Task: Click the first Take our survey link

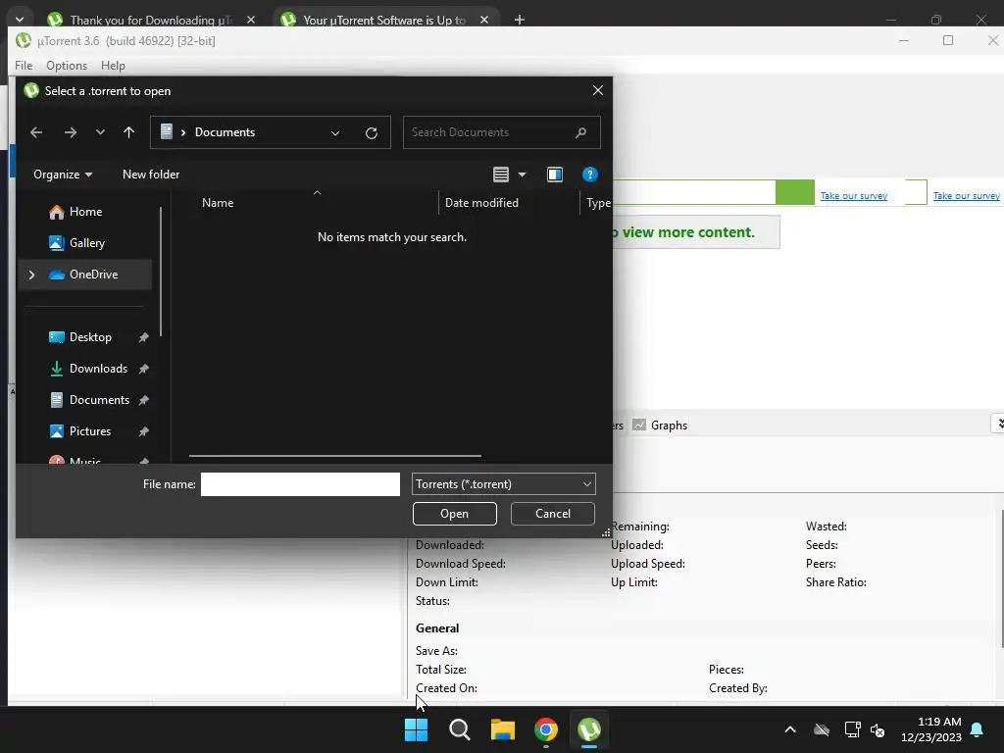Action: click(x=854, y=196)
